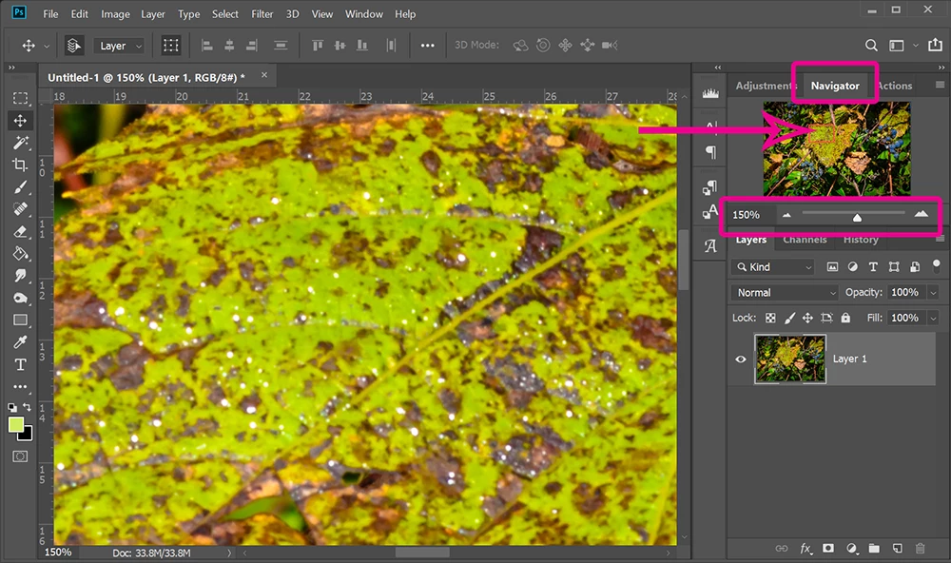Click the Share image icon
The image size is (951, 563).
pyautogui.click(x=935, y=45)
